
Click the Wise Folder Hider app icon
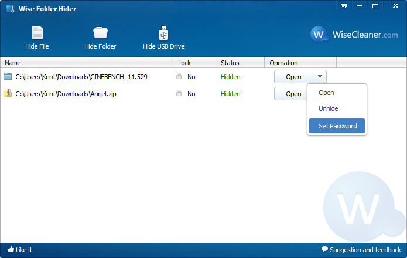click(10, 9)
